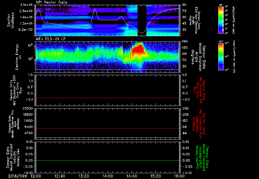Click the DEF color bar legend

coord(221,56)
